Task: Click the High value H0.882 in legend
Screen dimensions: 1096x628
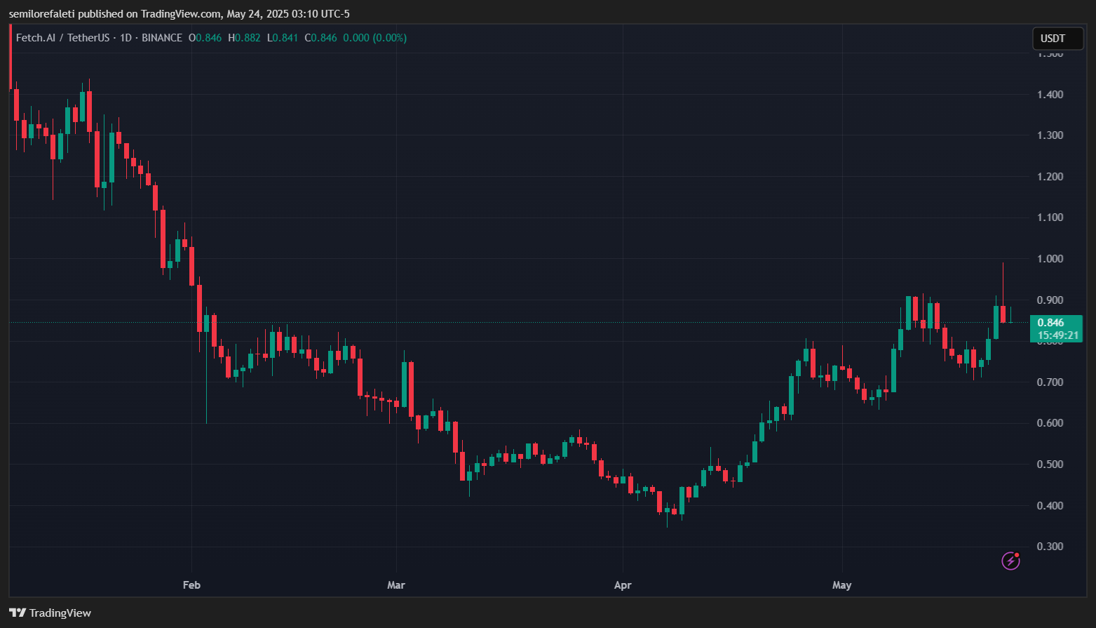Action: pos(244,38)
